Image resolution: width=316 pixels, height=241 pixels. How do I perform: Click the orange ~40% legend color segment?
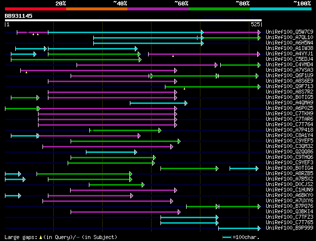[x=97, y=9]
